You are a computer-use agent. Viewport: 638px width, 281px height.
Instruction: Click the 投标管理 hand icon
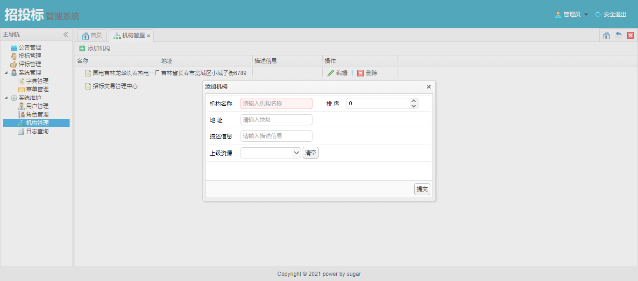(x=14, y=55)
